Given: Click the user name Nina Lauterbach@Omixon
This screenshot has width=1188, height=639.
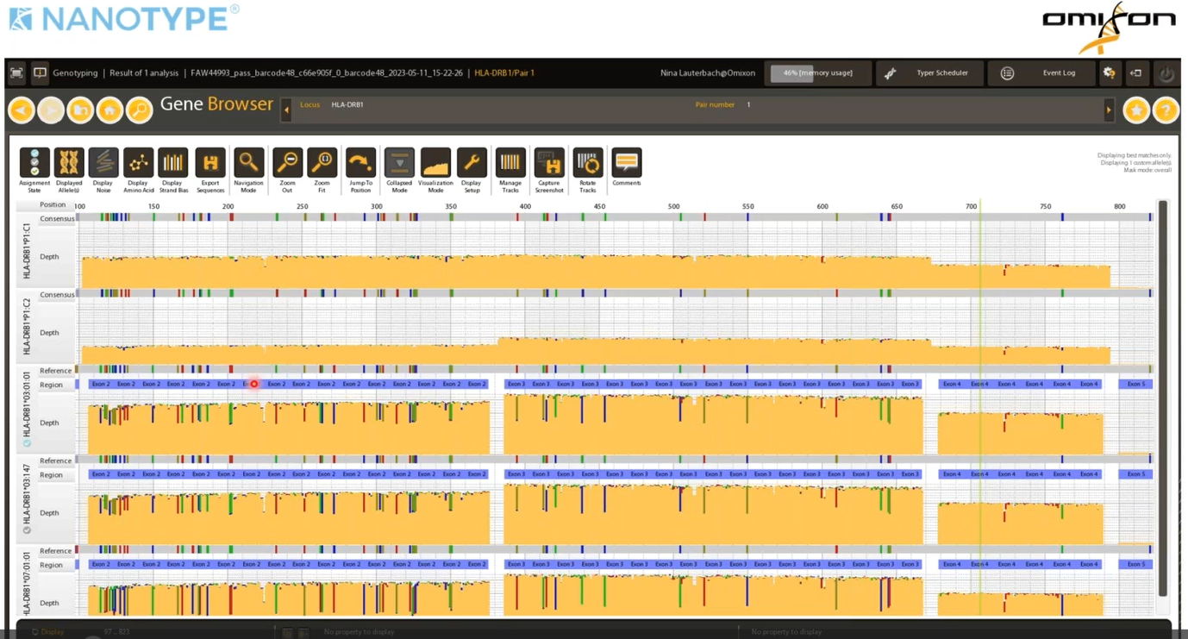Looking at the screenshot, I should 706,73.
